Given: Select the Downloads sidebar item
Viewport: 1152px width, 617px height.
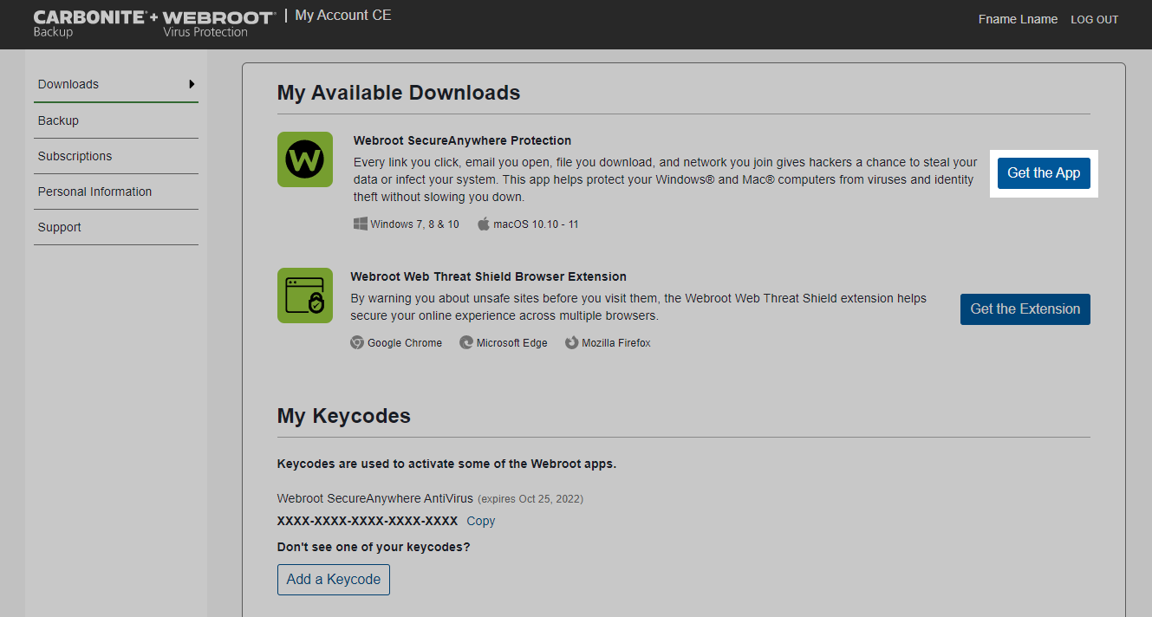Looking at the screenshot, I should pyautogui.click(x=68, y=84).
